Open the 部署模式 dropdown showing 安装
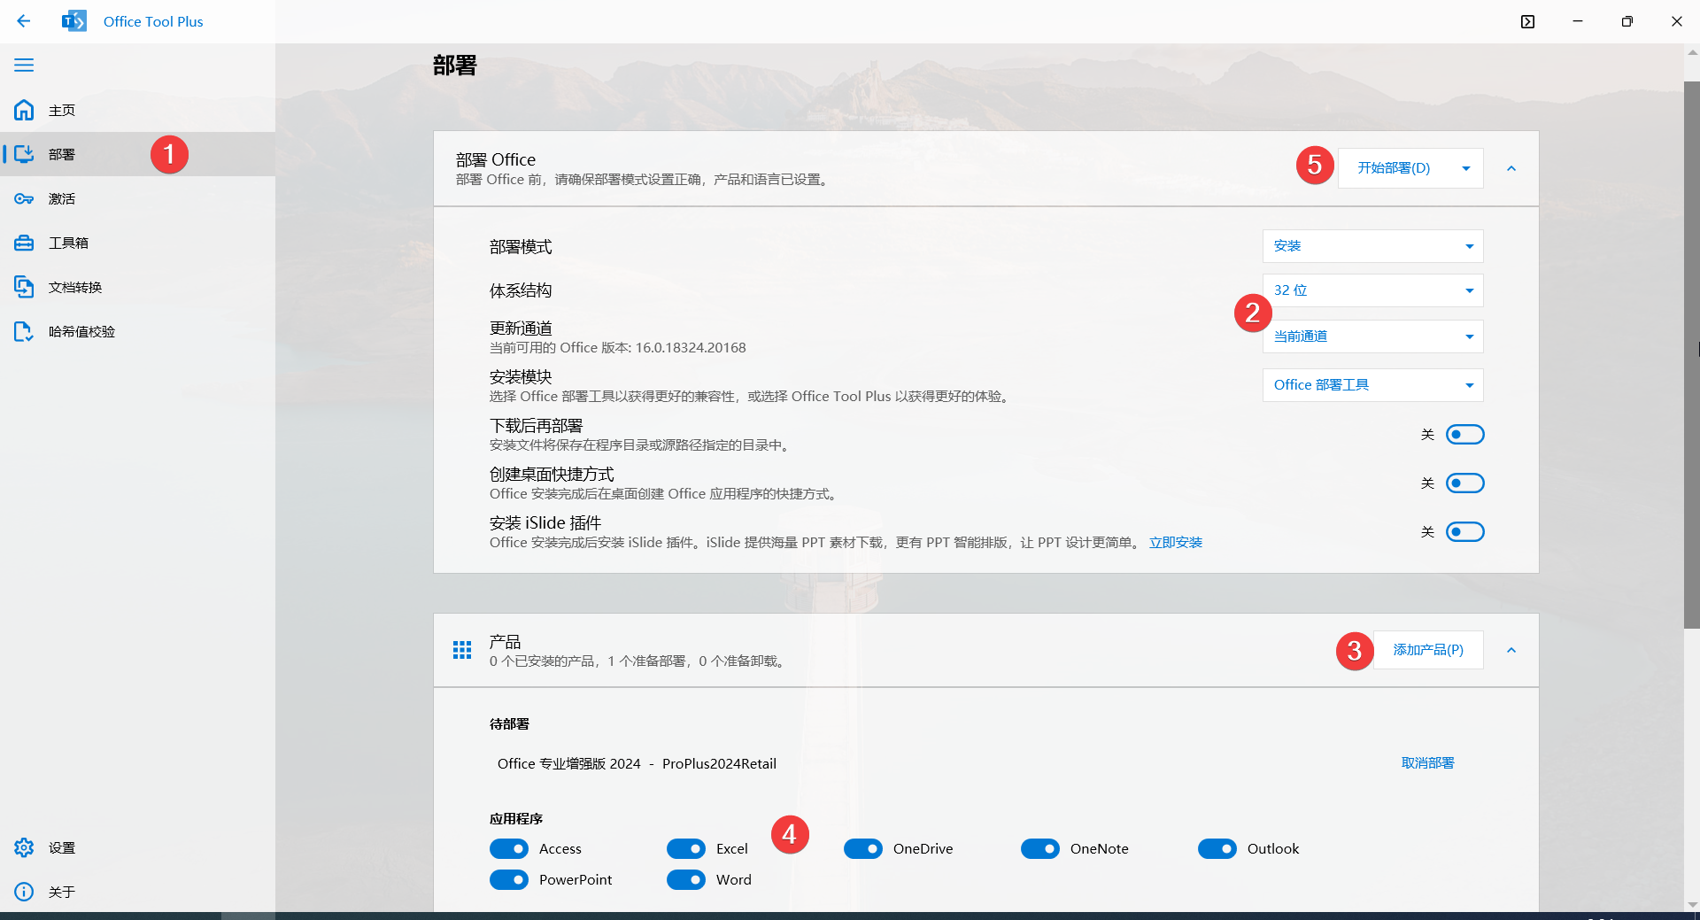 (x=1372, y=246)
